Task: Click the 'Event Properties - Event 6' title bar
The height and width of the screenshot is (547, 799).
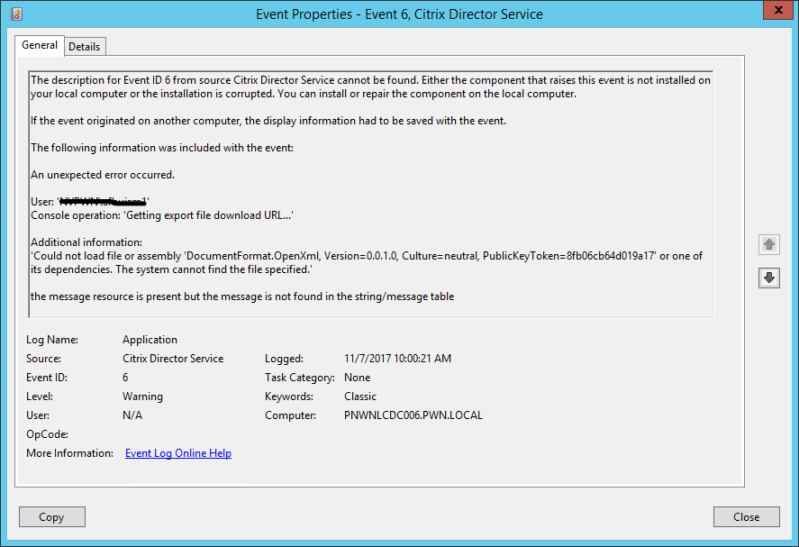Action: 399,14
